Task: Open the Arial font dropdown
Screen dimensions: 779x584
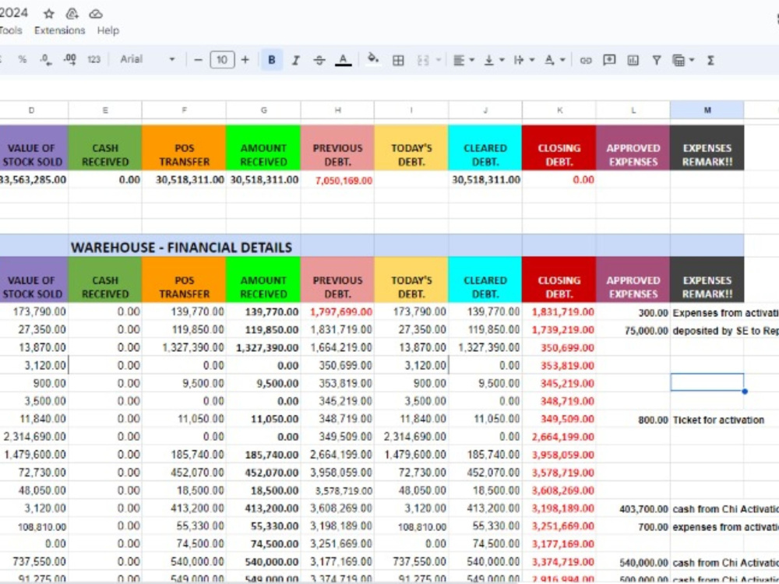Action: coord(147,60)
